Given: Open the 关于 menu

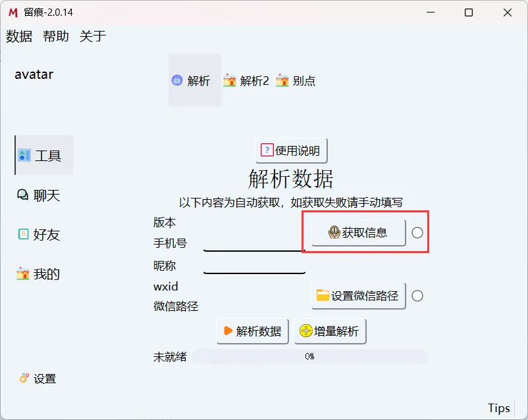Looking at the screenshot, I should point(92,37).
